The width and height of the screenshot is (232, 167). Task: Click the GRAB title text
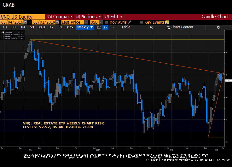pos(9,5)
